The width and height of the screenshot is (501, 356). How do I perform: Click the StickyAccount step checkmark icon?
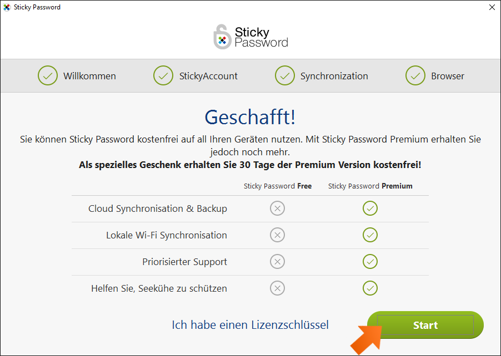click(163, 75)
